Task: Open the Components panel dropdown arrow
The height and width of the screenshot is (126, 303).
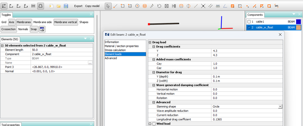Action: 294,14
